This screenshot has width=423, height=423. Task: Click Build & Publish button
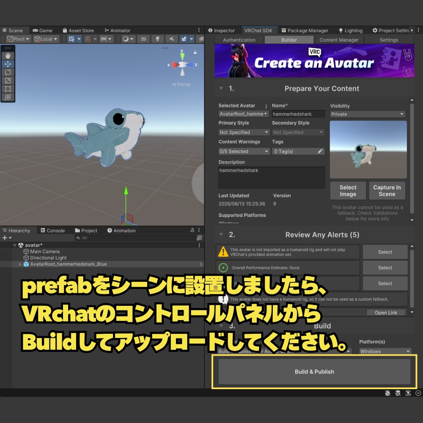(314, 371)
